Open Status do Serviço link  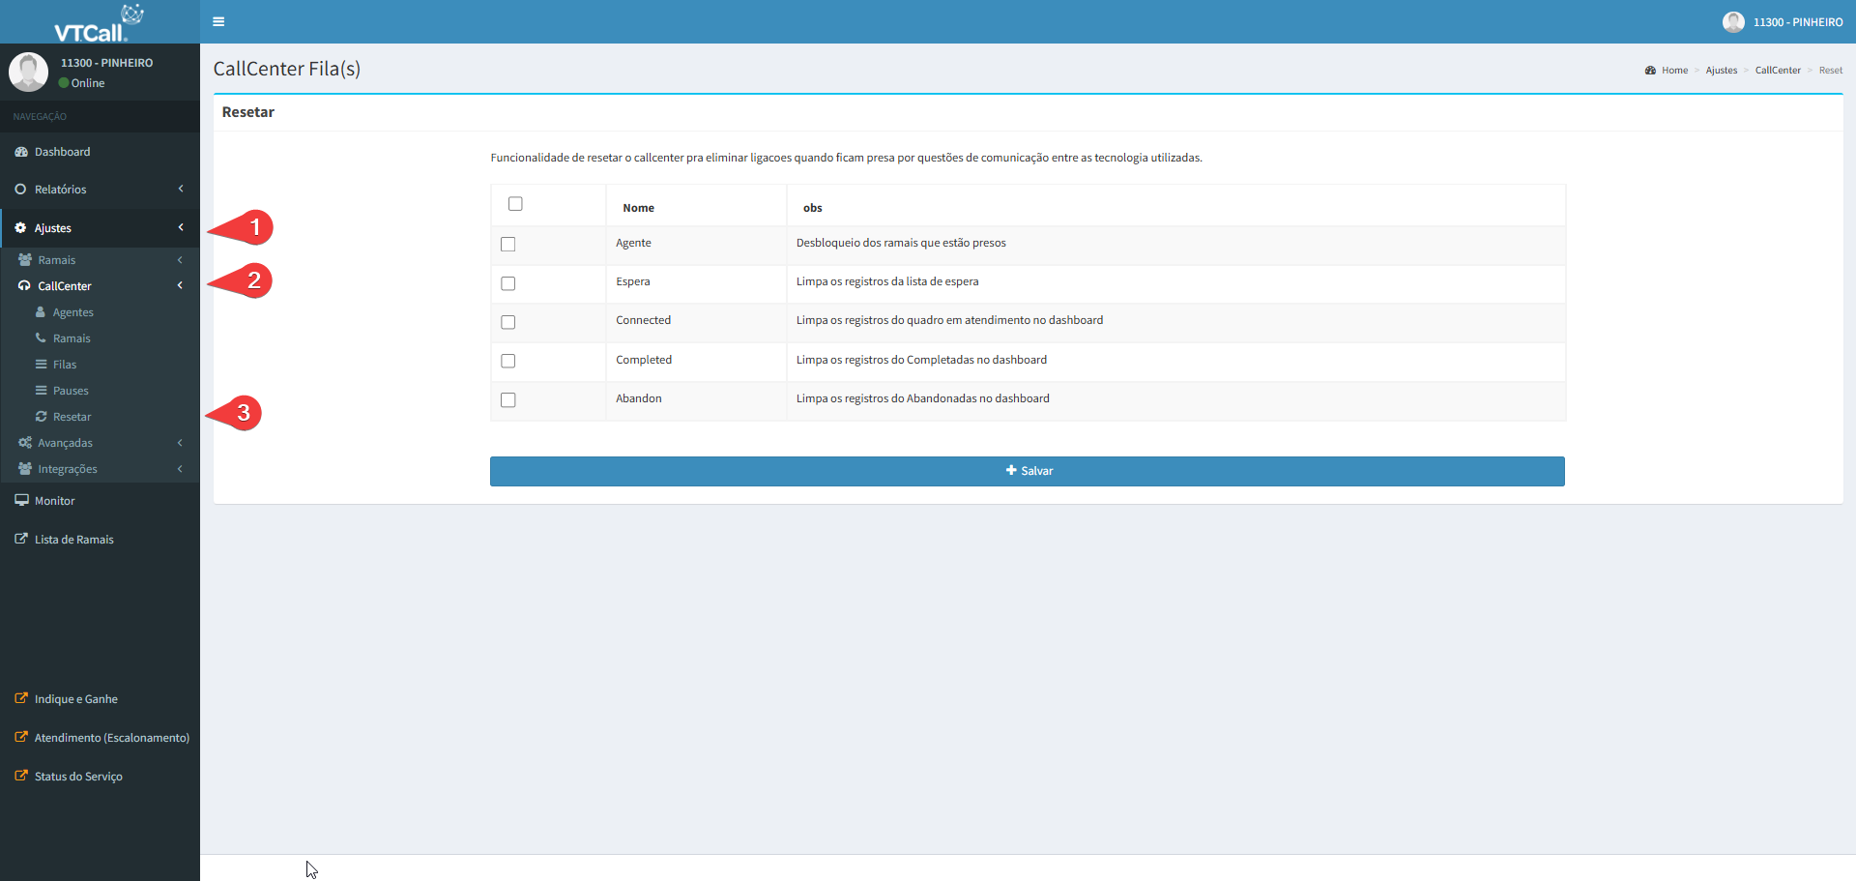tap(78, 777)
